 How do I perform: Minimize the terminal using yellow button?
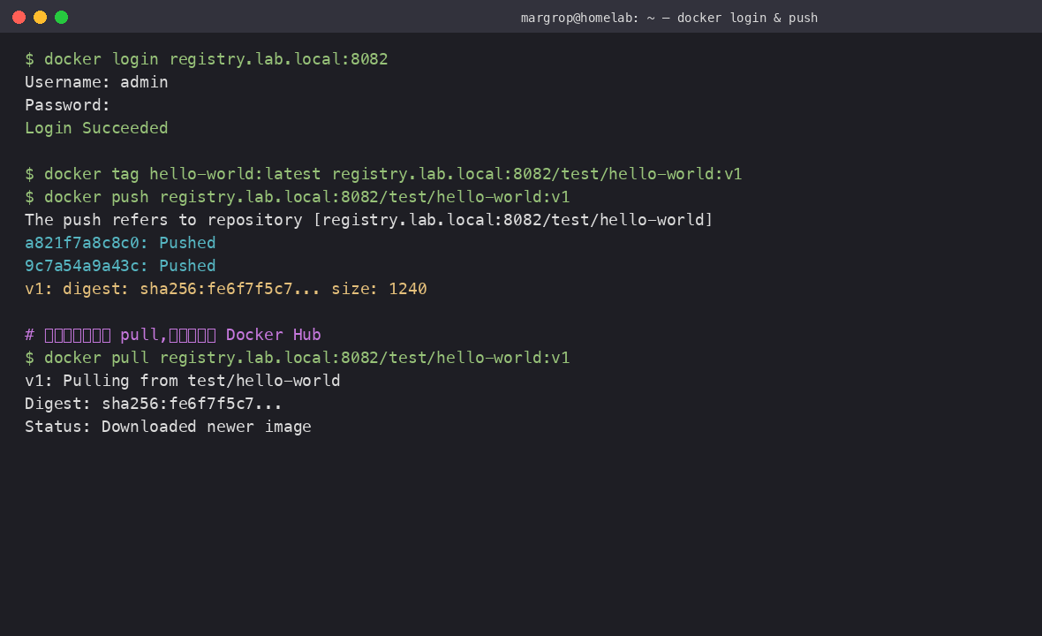pos(41,18)
